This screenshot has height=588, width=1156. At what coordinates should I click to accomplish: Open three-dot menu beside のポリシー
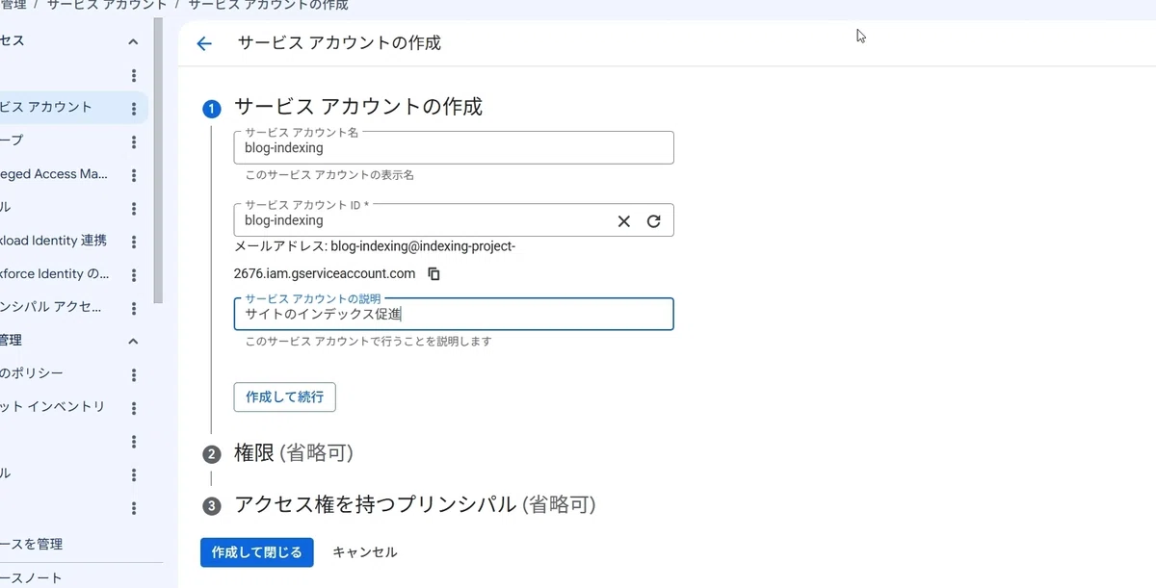pos(134,375)
